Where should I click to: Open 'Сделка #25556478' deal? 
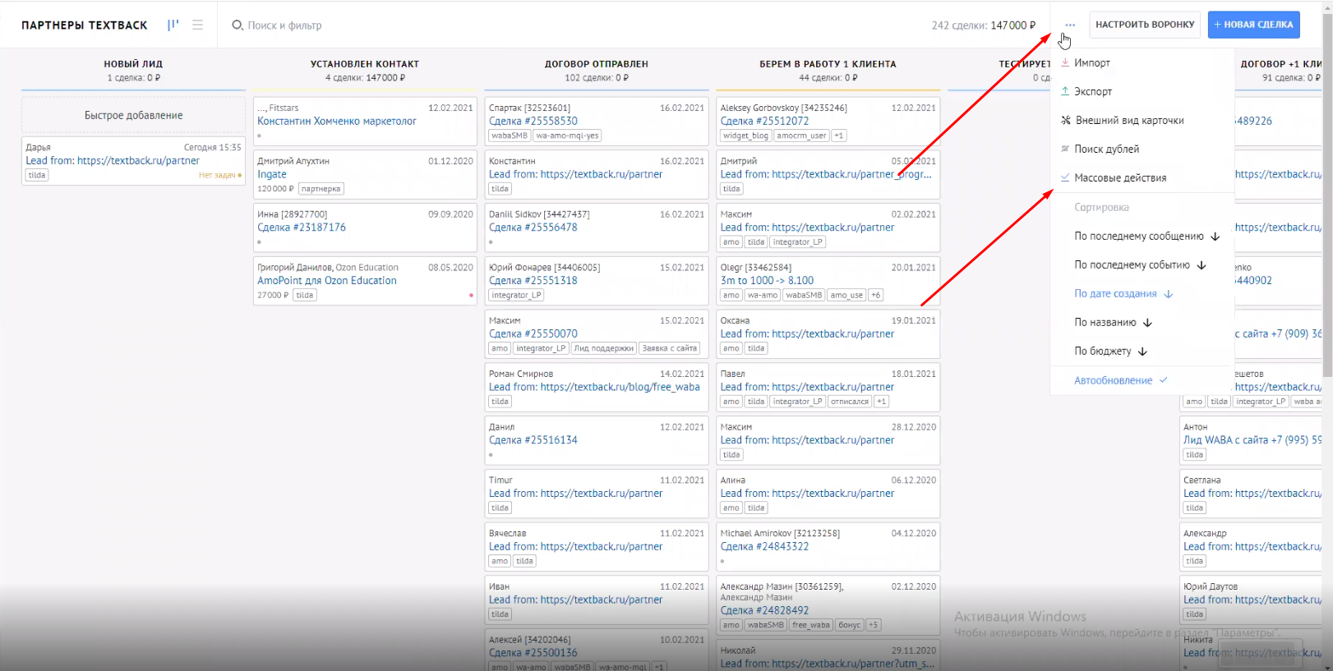tap(533, 227)
